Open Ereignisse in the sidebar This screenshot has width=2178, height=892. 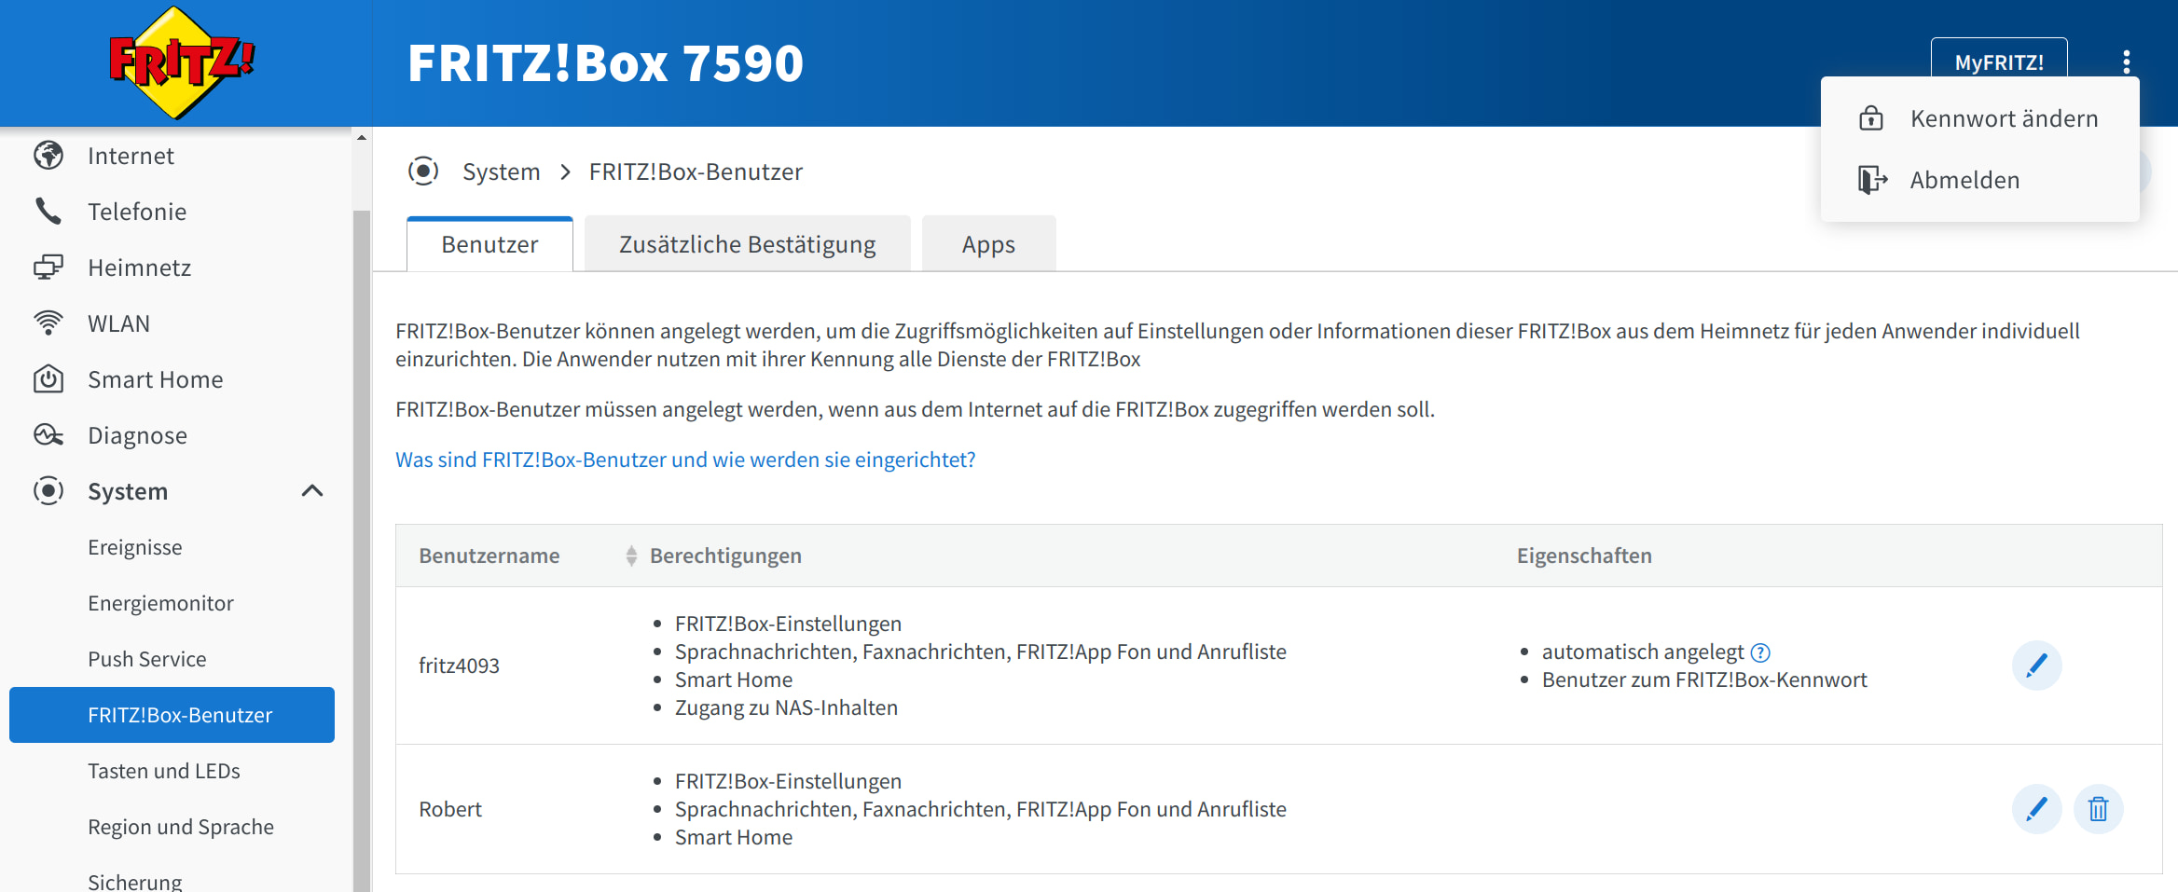[135, 547]
